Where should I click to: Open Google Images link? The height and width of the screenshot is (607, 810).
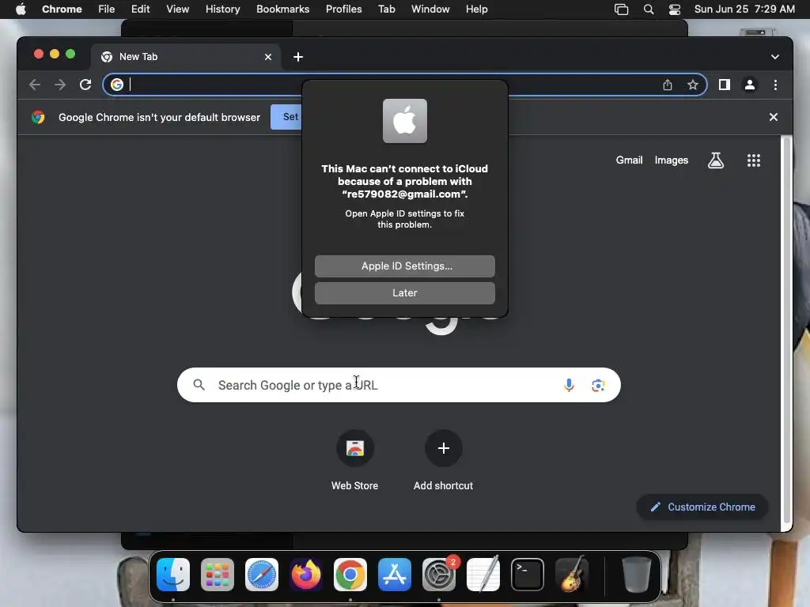[671, 160]
